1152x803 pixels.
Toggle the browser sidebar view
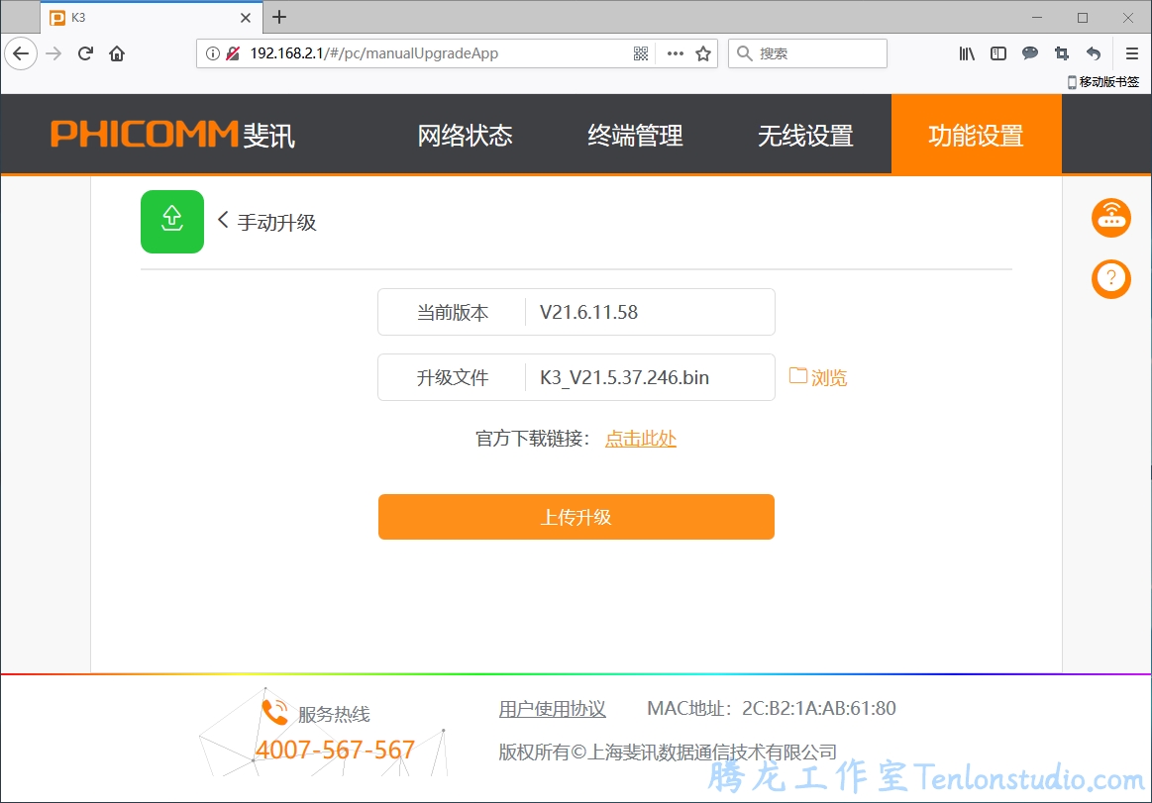[998, 52]
